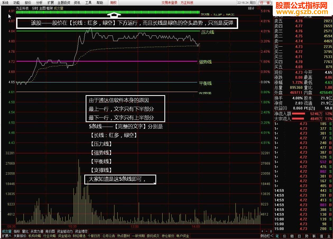The height and width of the screenshot is (239, 333).
Task: Click the 买五 order book row
Action: click(x=303, y=67)
